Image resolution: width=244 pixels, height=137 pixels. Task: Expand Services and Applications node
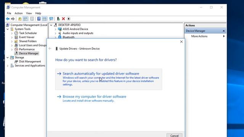click(x=8, y=66)
